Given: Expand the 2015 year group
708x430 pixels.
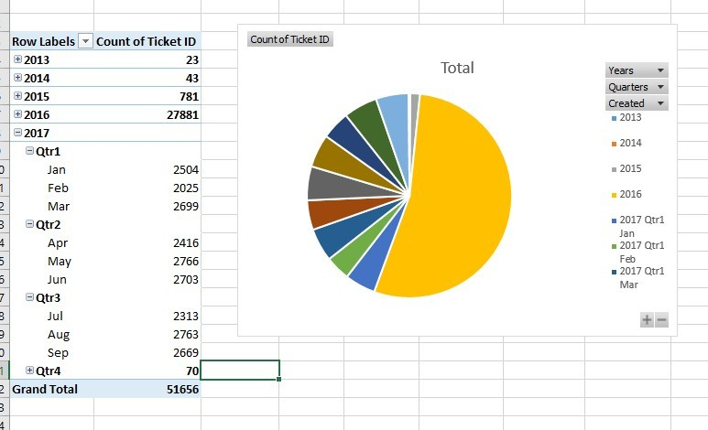Looking at the screenshot, I should tap(18, 96).
